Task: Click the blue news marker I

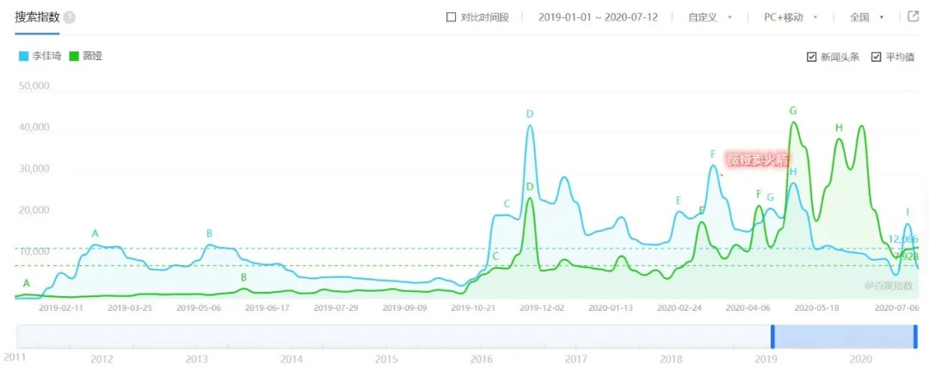Action: (x=907, y=212)
